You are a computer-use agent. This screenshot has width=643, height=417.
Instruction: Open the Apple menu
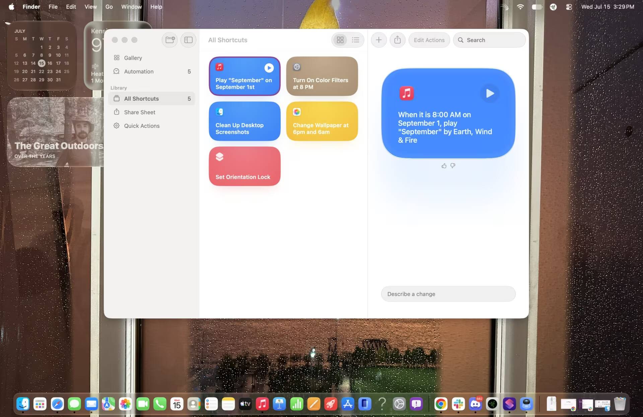[11, 7]
